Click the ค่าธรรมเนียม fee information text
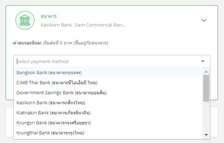 pos(60,43)
